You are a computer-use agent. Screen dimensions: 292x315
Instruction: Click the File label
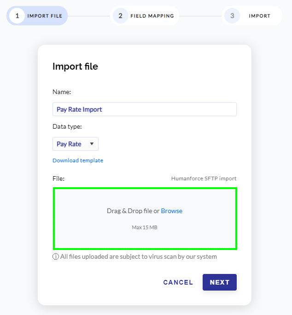pyautogui.click(x=58, y=178)
